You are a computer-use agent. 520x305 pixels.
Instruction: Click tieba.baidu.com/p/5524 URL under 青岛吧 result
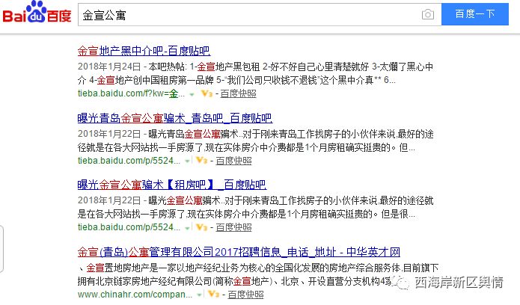[129, 161]
